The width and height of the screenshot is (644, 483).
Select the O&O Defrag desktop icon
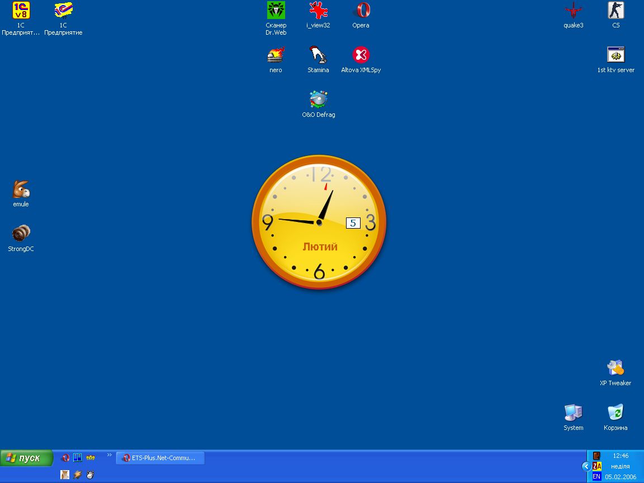318,100
